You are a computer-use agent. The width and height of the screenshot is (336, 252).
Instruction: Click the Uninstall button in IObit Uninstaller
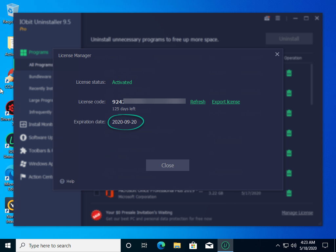click(x=289, y=39)
